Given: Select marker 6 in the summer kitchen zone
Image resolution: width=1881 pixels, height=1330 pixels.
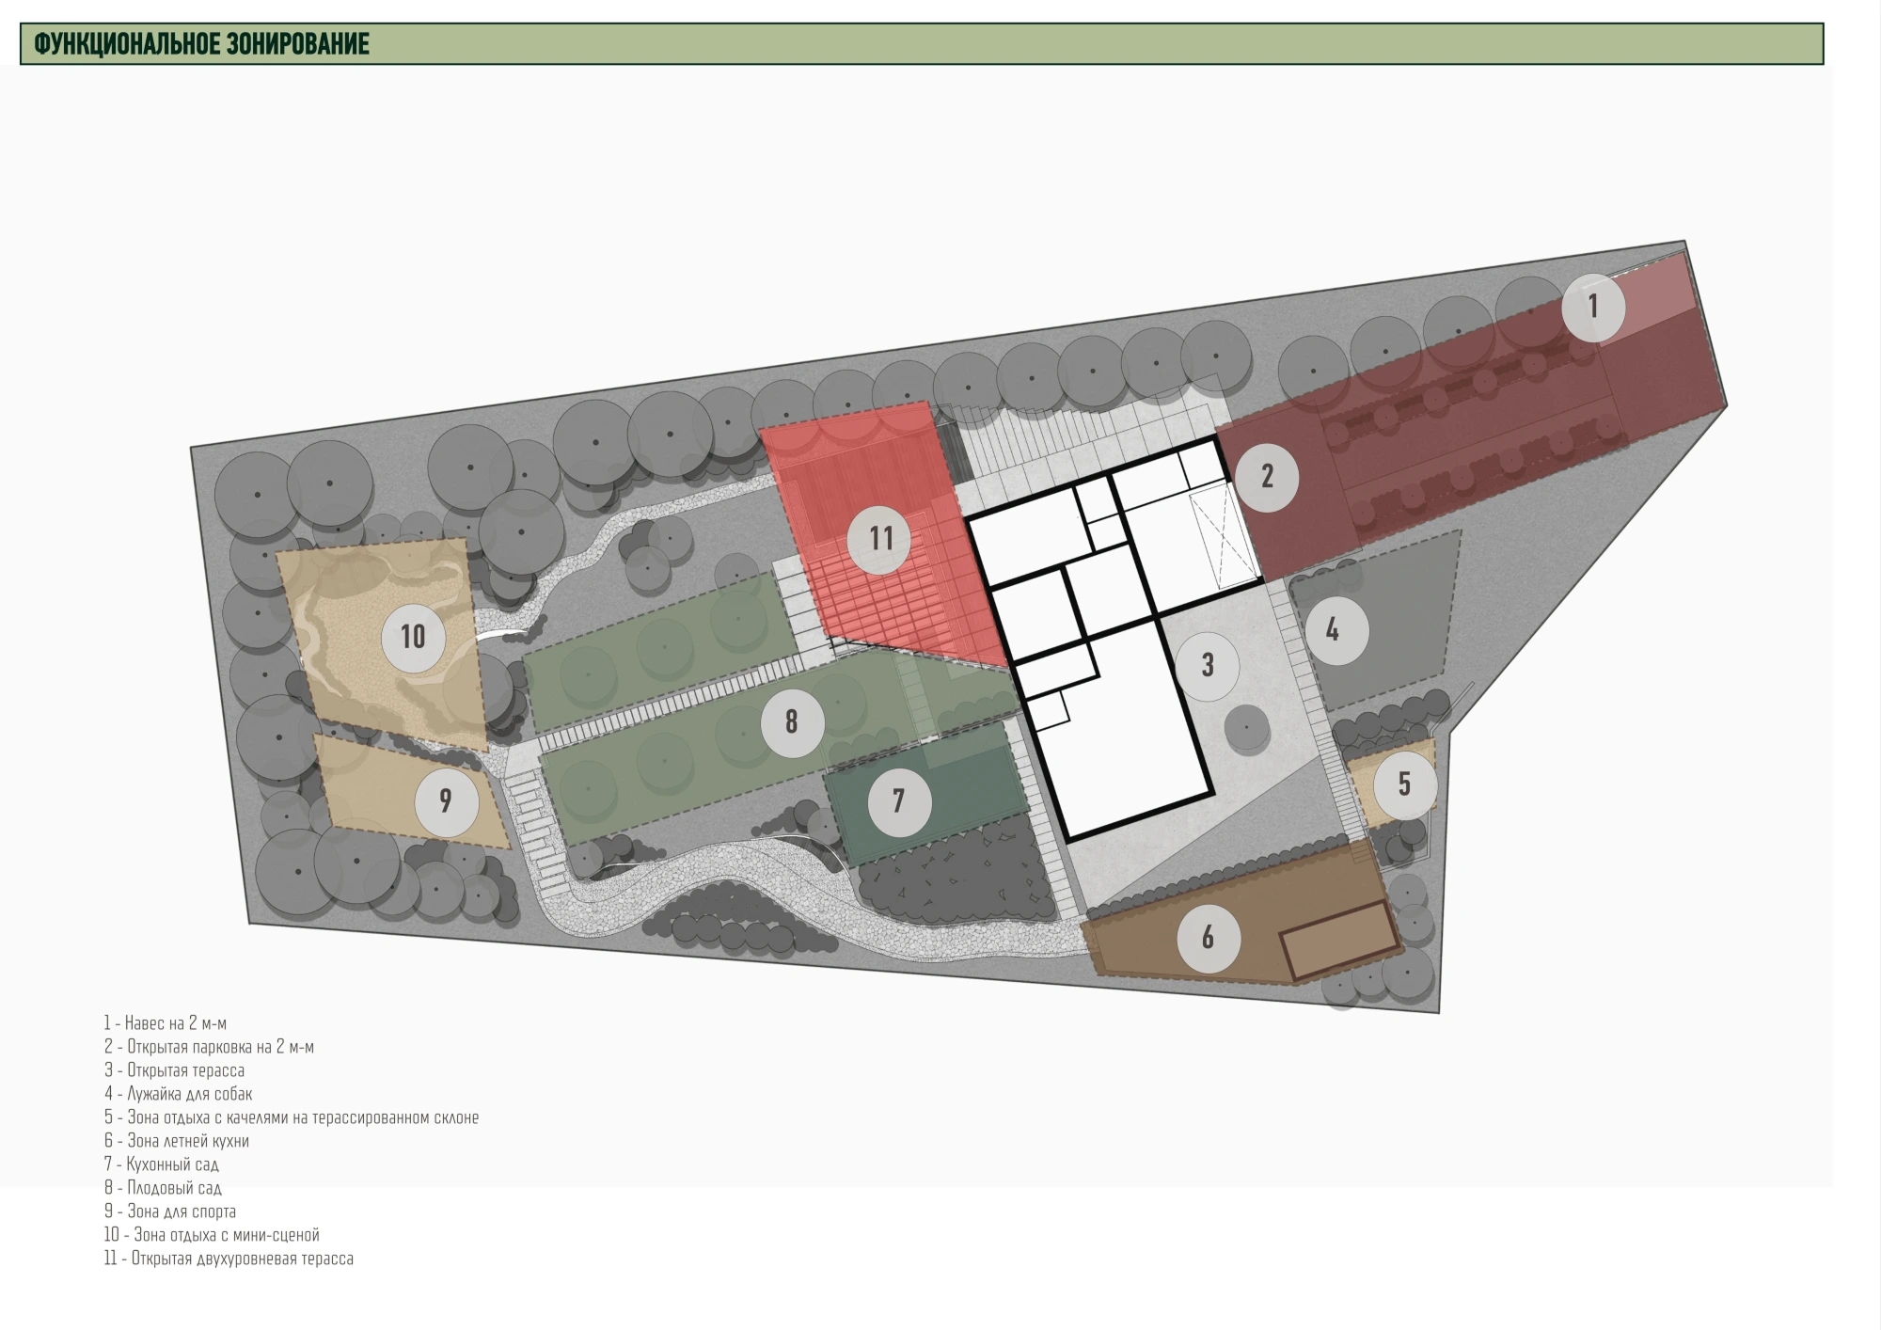Looking at the screenshot, I should (x=1208, y=938).
